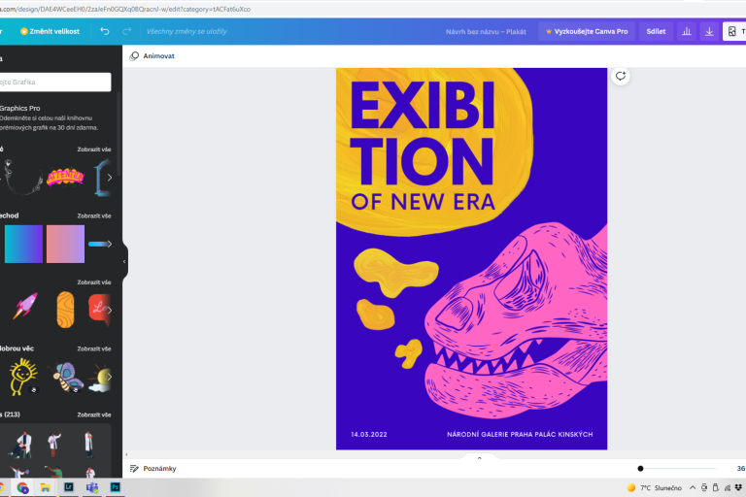The height and width of the screenshot is (497, 746).
Task: Select the pointing scientist illustration in the middle
Action: point(54,445)
